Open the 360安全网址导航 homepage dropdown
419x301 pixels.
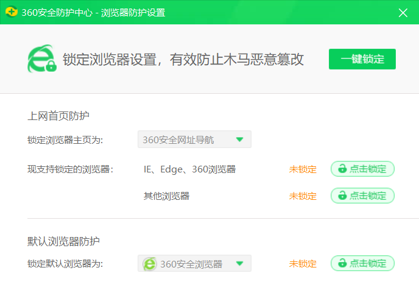click(x=194, y=140)
